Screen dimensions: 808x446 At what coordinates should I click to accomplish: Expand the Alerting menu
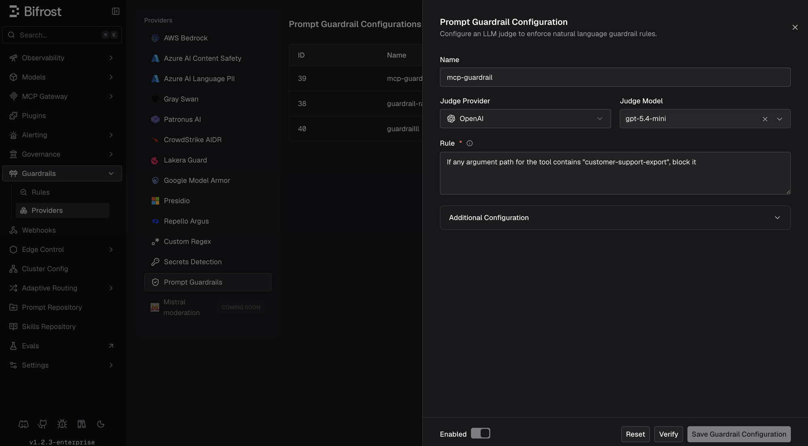click(62, 135)
